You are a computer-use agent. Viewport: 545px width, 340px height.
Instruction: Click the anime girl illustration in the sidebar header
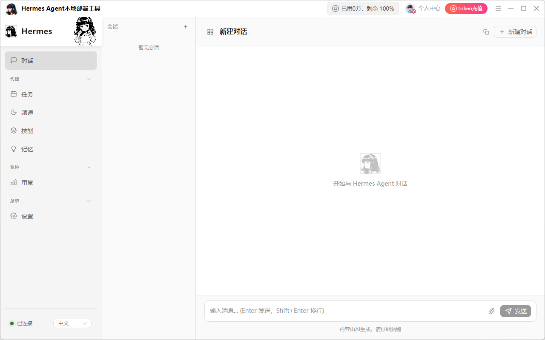85,31
